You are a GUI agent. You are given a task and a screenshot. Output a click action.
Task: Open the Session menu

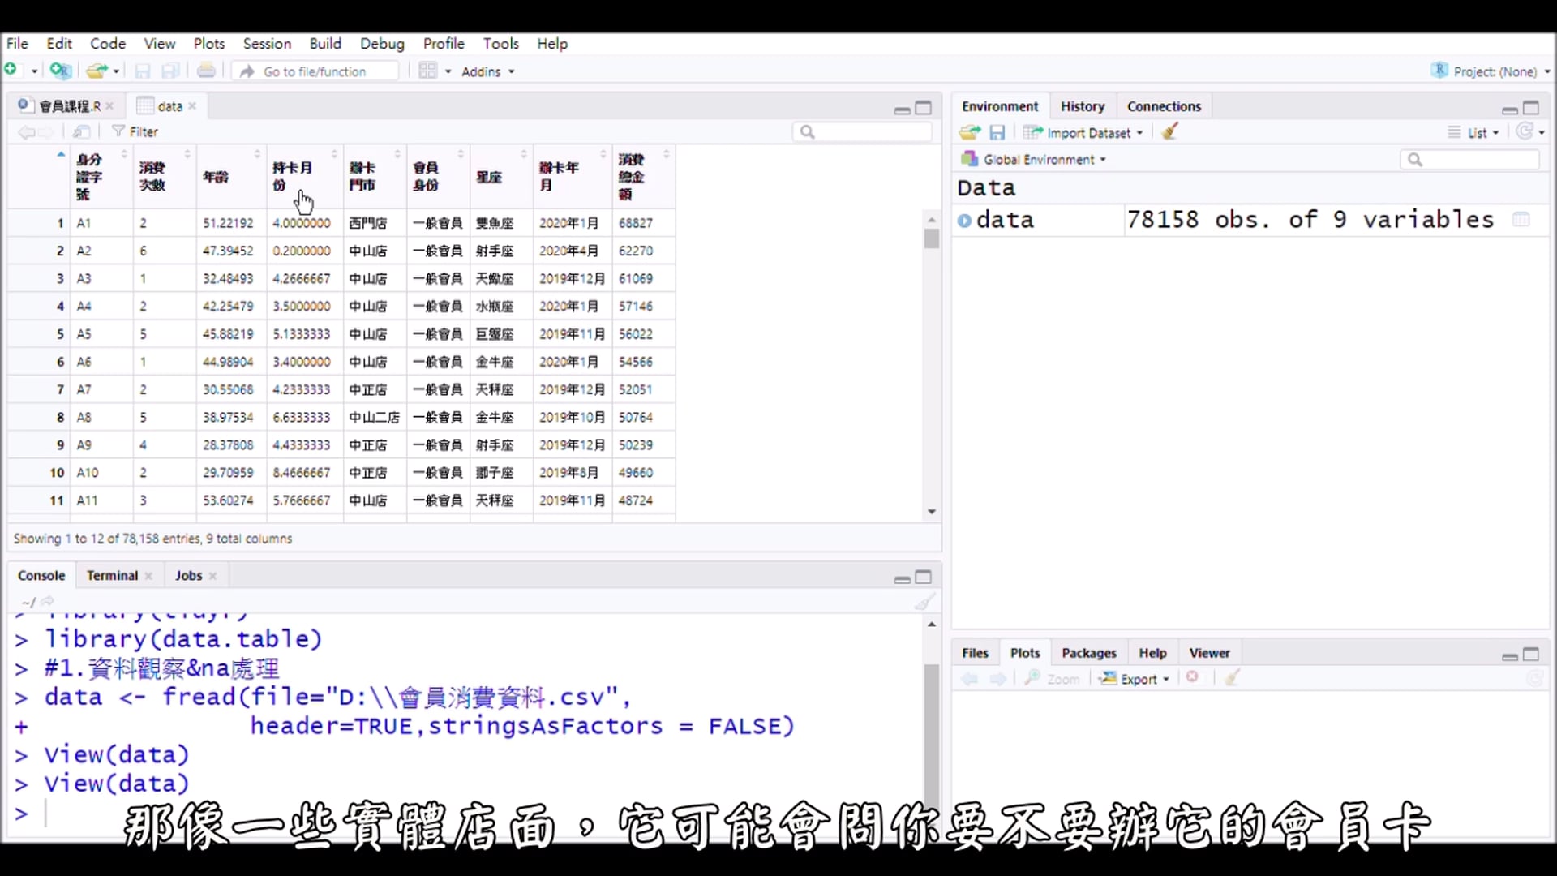click(x=266, y=44)
